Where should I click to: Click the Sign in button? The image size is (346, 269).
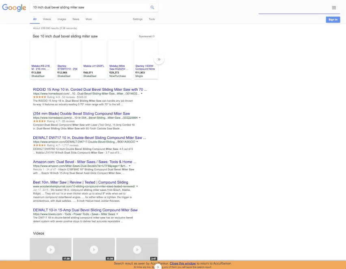point(333,19)
